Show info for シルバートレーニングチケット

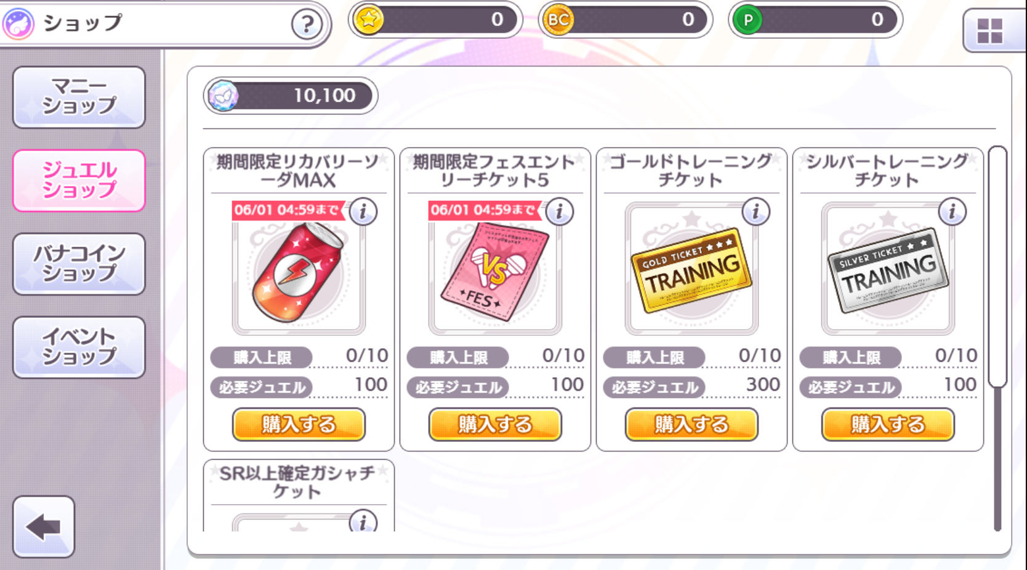tap(952, 211)
